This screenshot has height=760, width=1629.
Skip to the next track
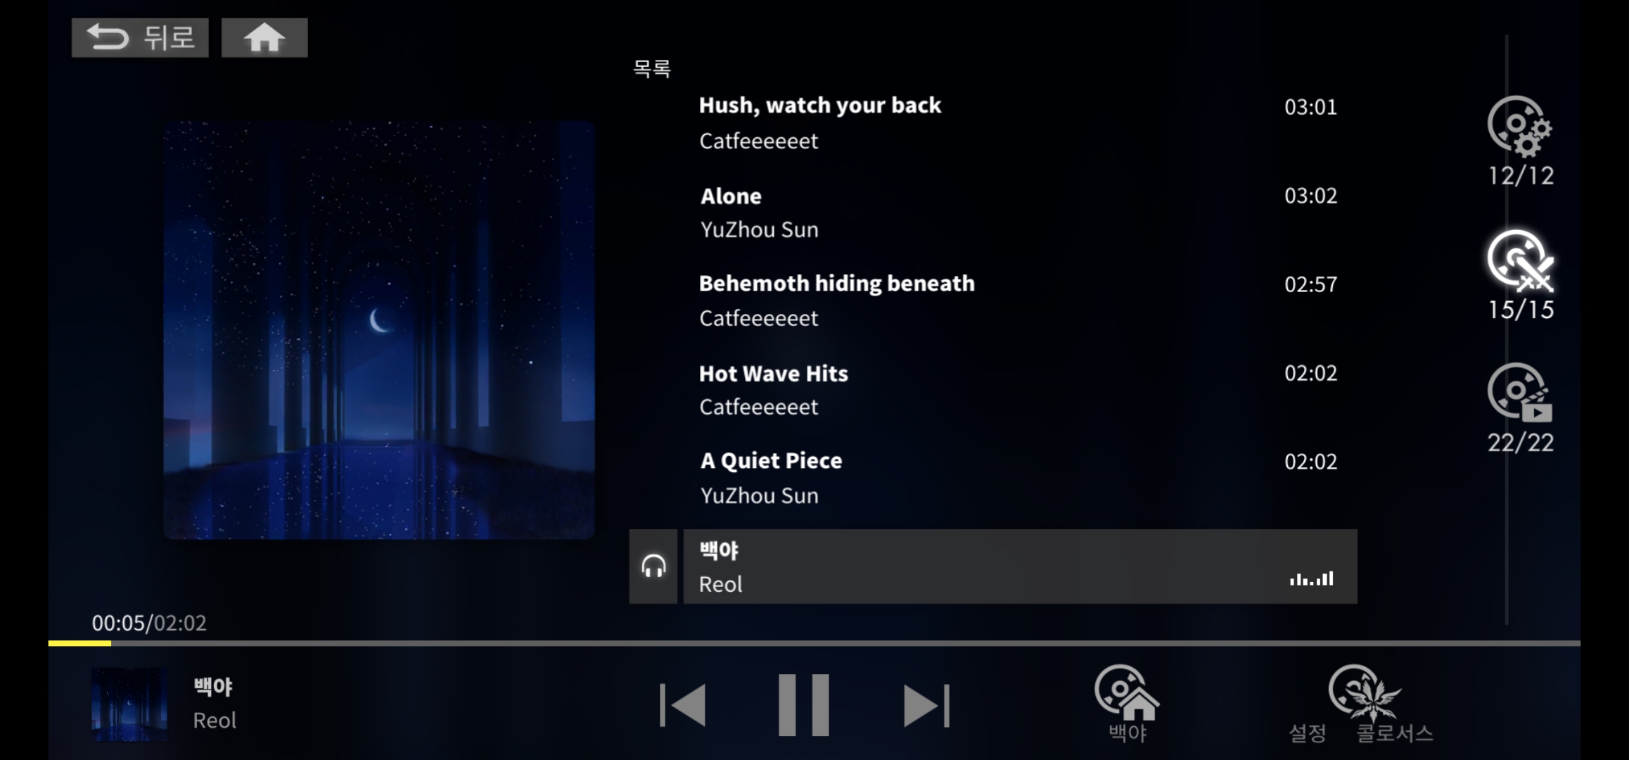[x=926, y=704]
